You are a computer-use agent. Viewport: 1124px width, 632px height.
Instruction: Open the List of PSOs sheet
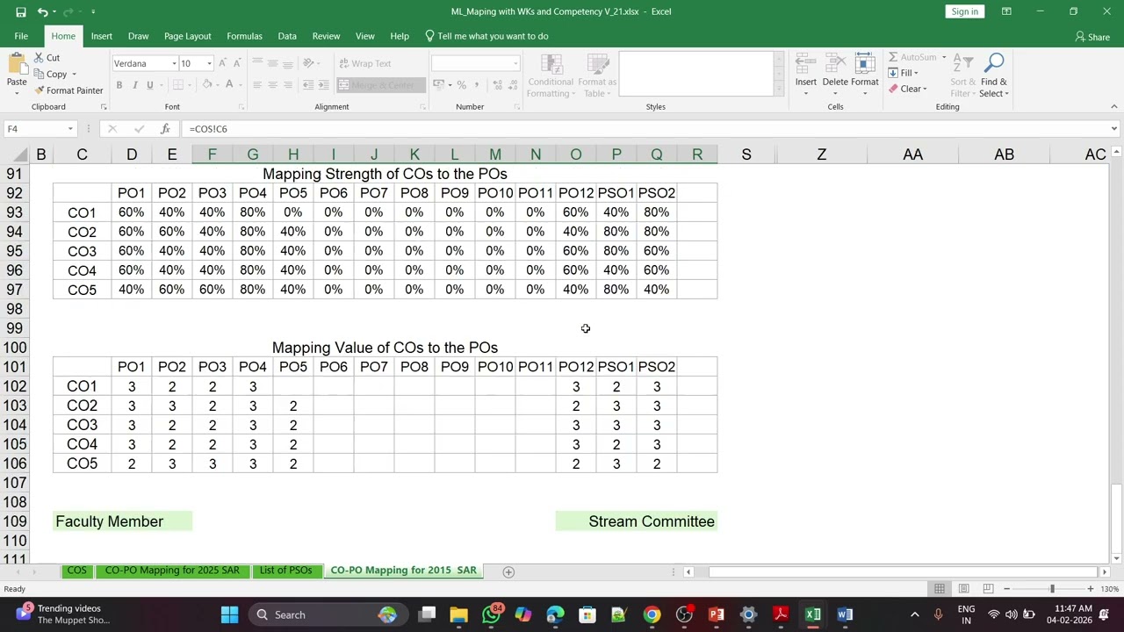[285, 571]
